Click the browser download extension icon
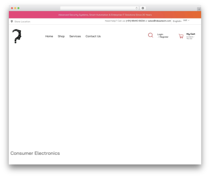Viewport: 210px width, 177px height. click(x=143, y=8)
